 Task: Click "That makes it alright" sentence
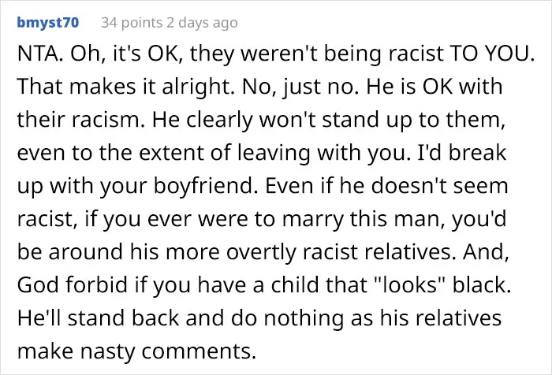pos(125,87)
